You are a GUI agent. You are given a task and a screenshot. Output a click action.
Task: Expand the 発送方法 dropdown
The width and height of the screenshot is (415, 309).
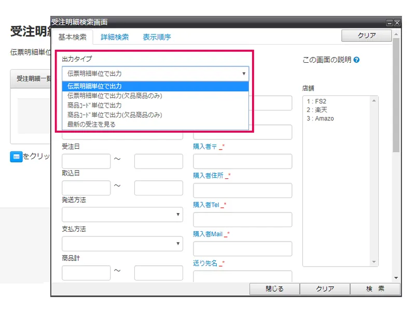(x=122, y=215)
